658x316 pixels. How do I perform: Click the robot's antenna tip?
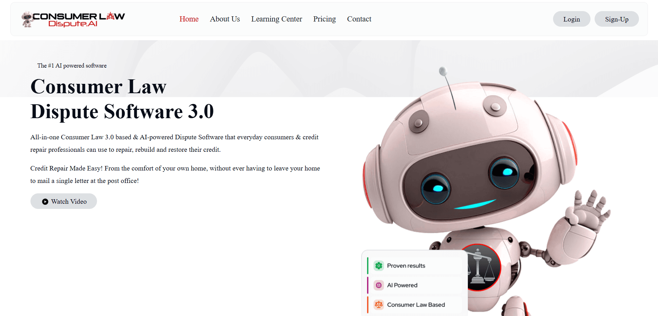click(443, 71)
